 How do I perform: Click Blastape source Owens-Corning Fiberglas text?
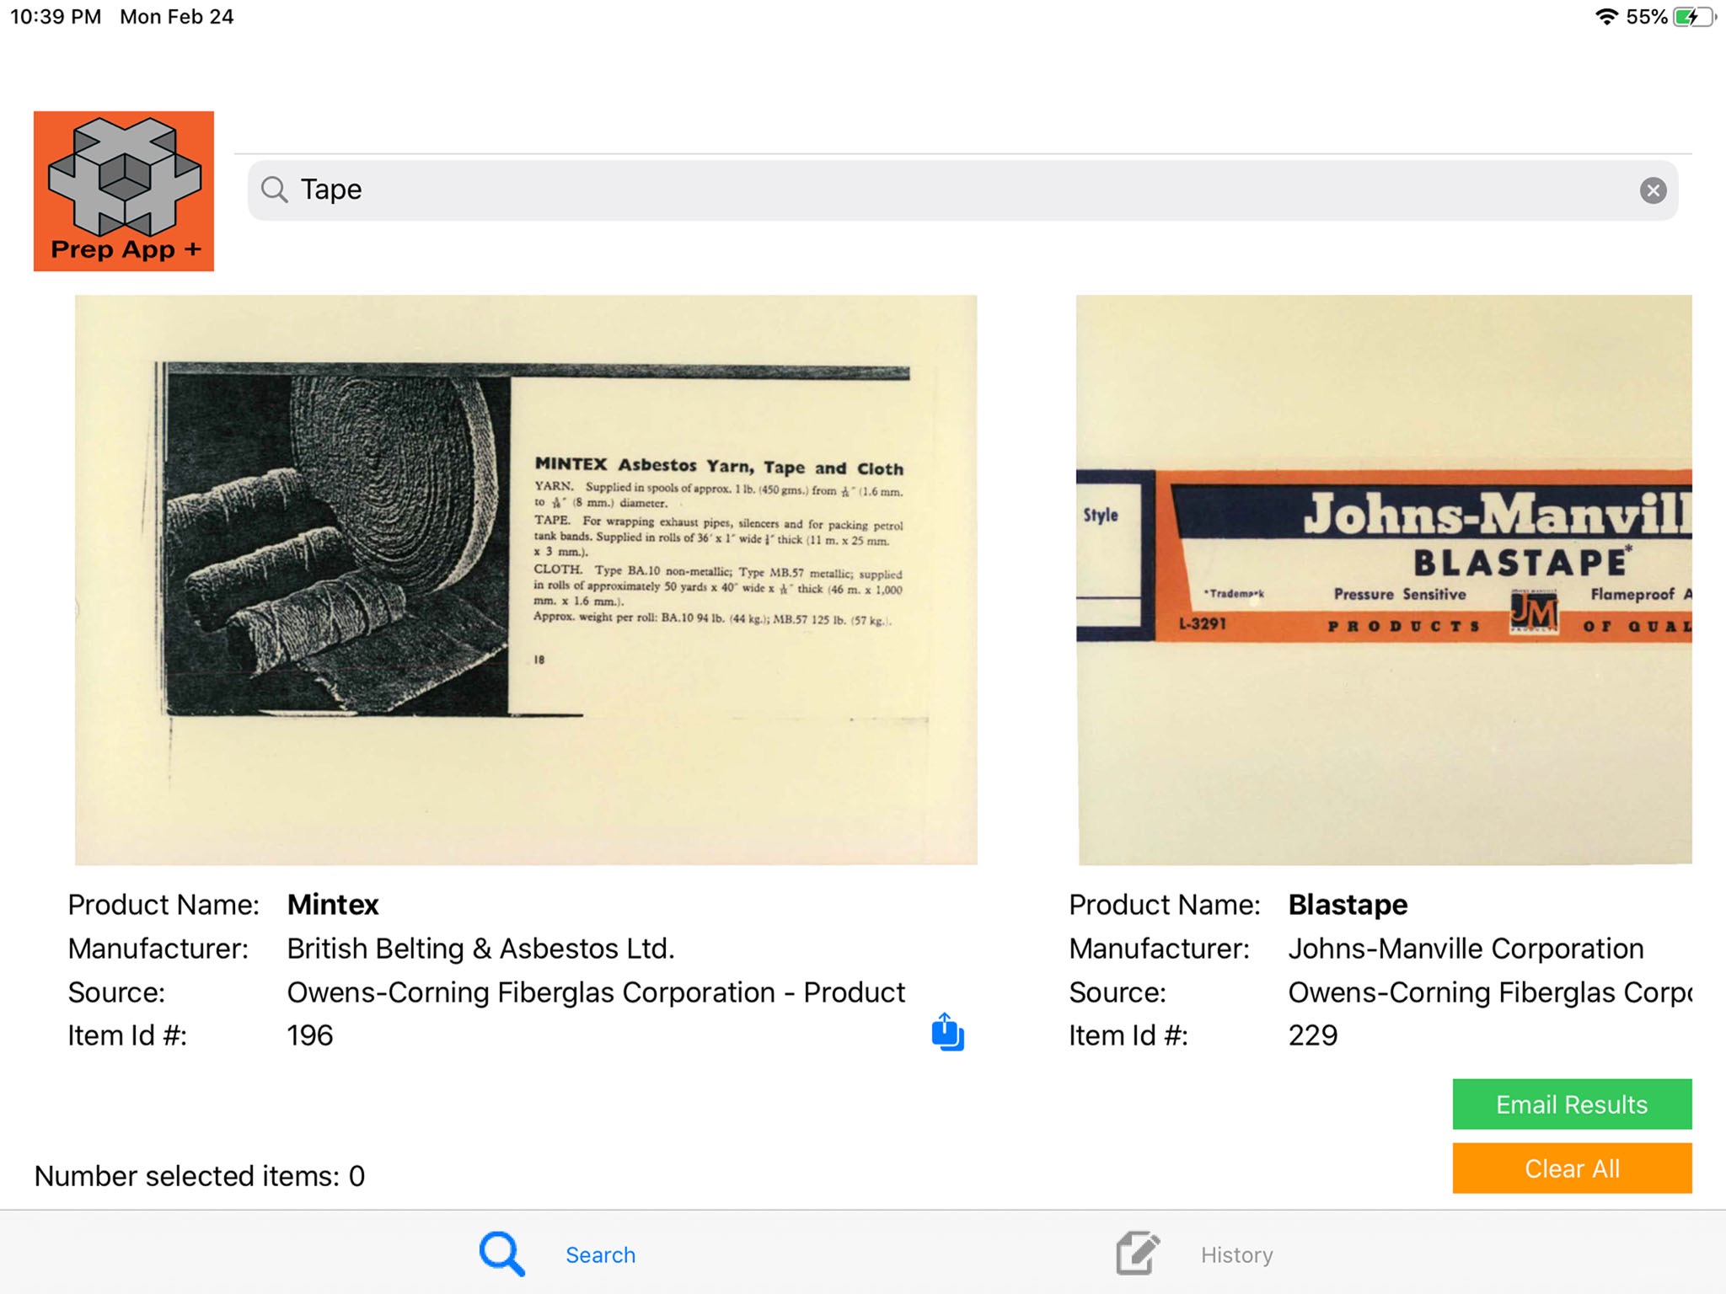click(x=1490, y=992)
